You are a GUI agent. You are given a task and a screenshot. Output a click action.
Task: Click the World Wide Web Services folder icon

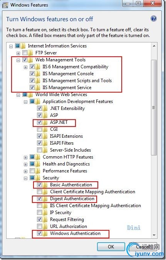pos(30,95)
